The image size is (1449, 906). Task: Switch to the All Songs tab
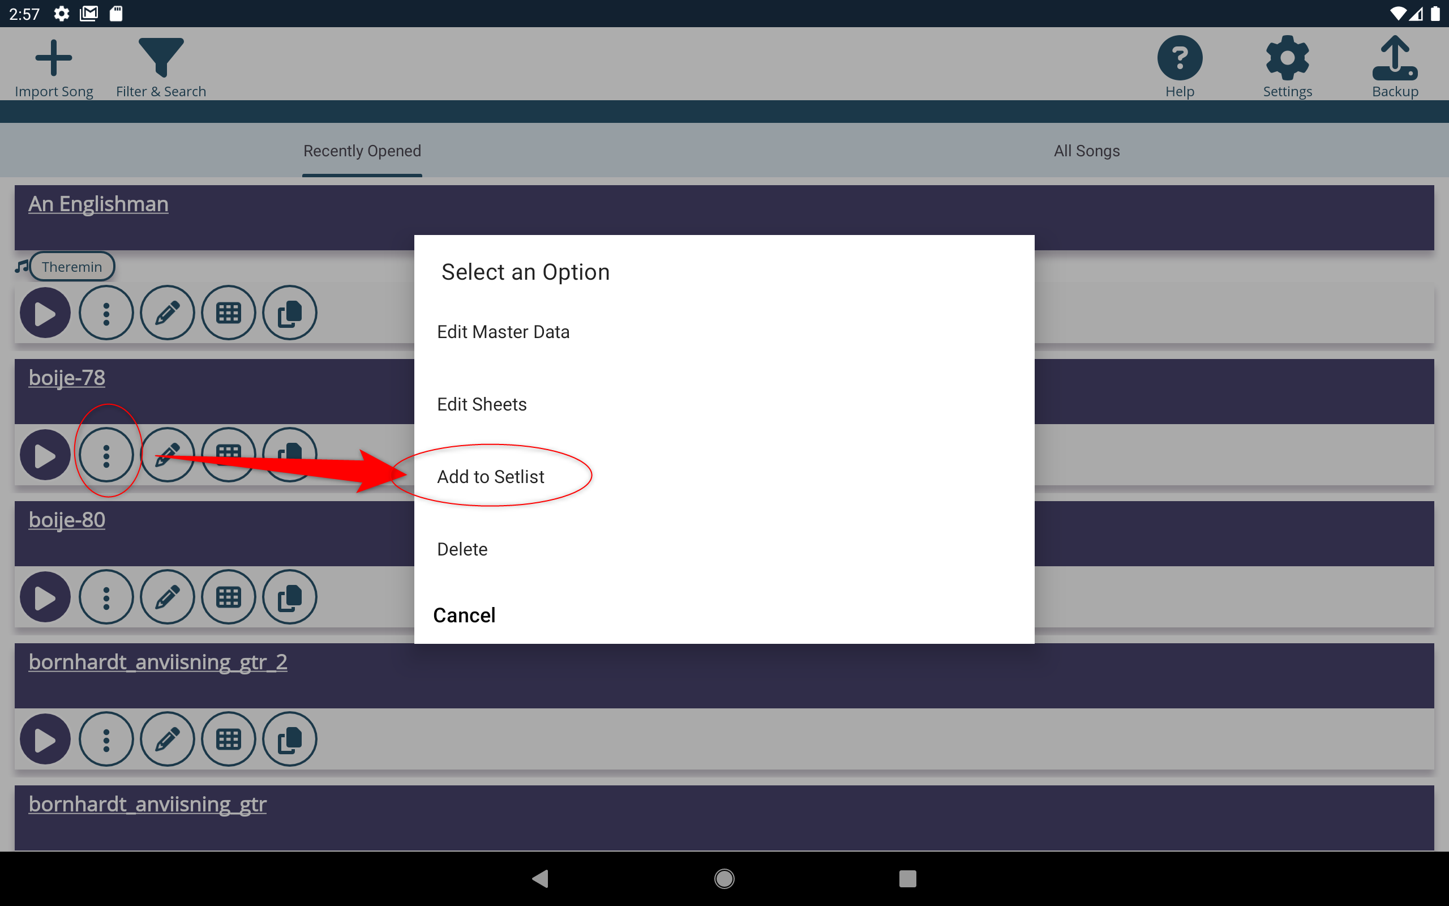pyautogui.click(x=1086, y=151)
